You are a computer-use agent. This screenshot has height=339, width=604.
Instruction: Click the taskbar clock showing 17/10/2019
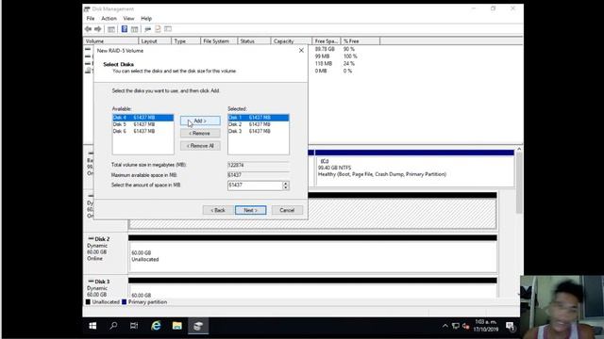tap(485, 326)
